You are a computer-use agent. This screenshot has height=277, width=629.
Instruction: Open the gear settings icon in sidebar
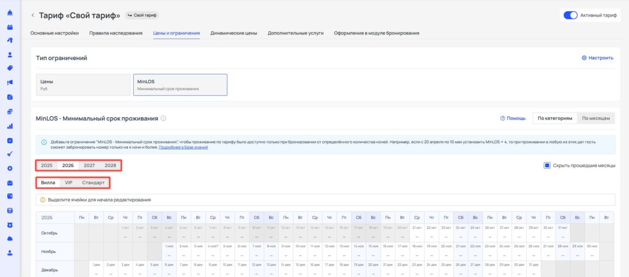tap(10, 168)
